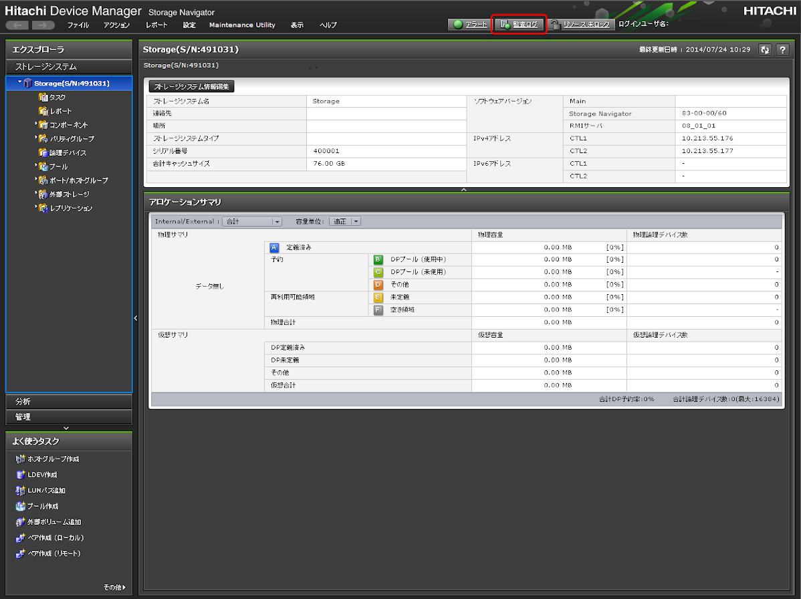Open help with the question mark icon
Screen dimensions: 801x599
782,50
